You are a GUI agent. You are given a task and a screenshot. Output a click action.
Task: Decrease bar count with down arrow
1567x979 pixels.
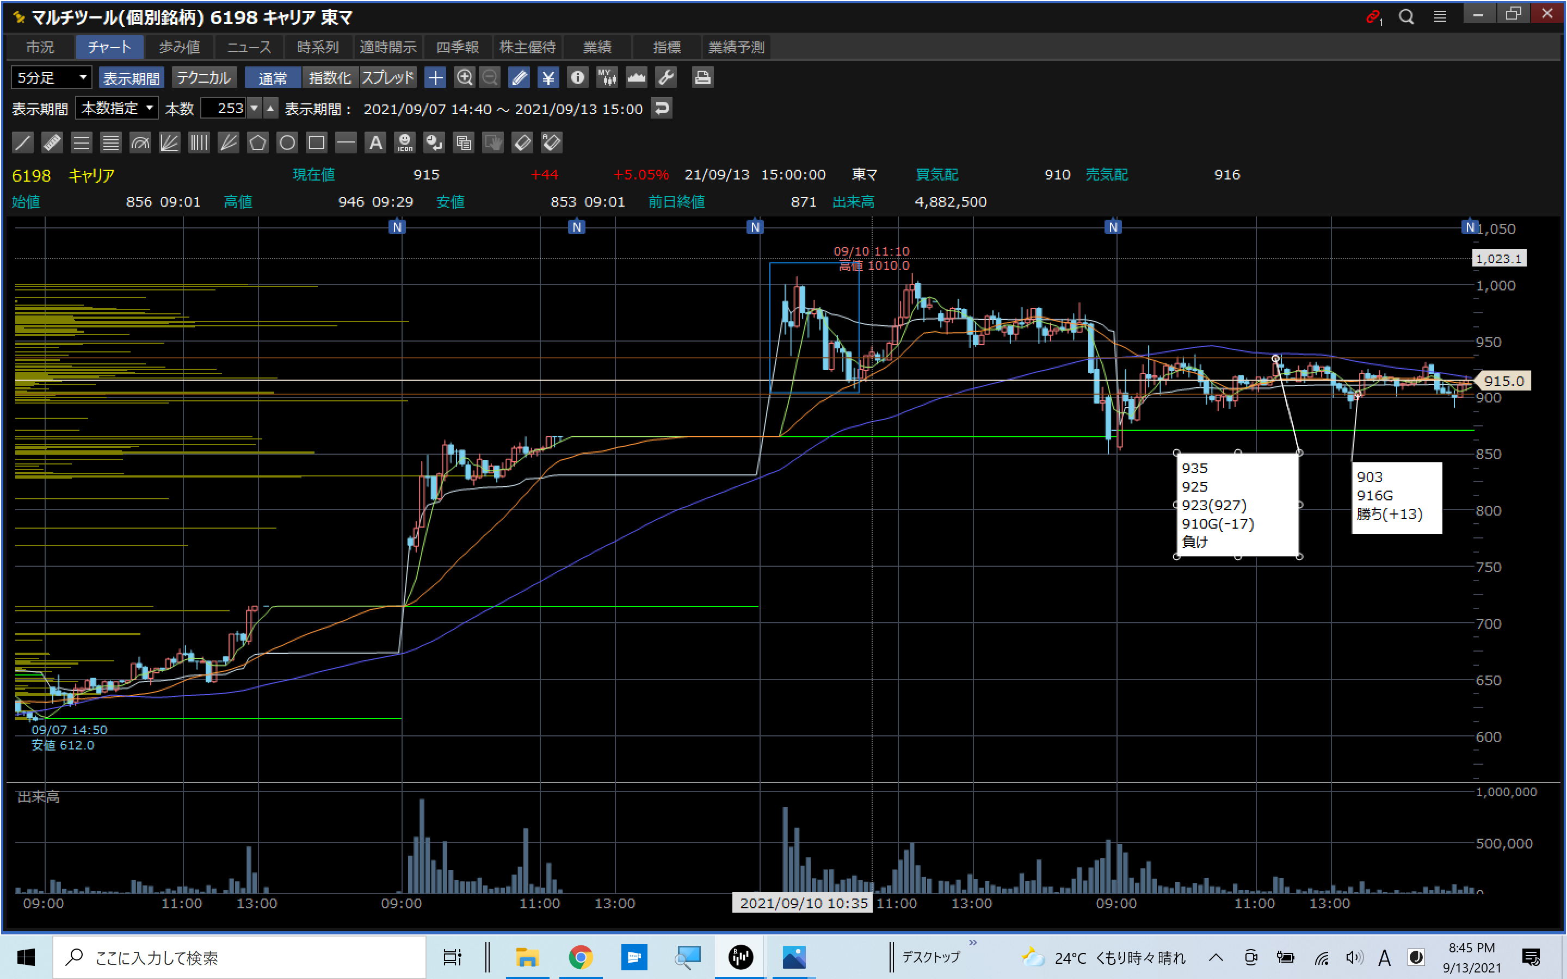(255, 108)
